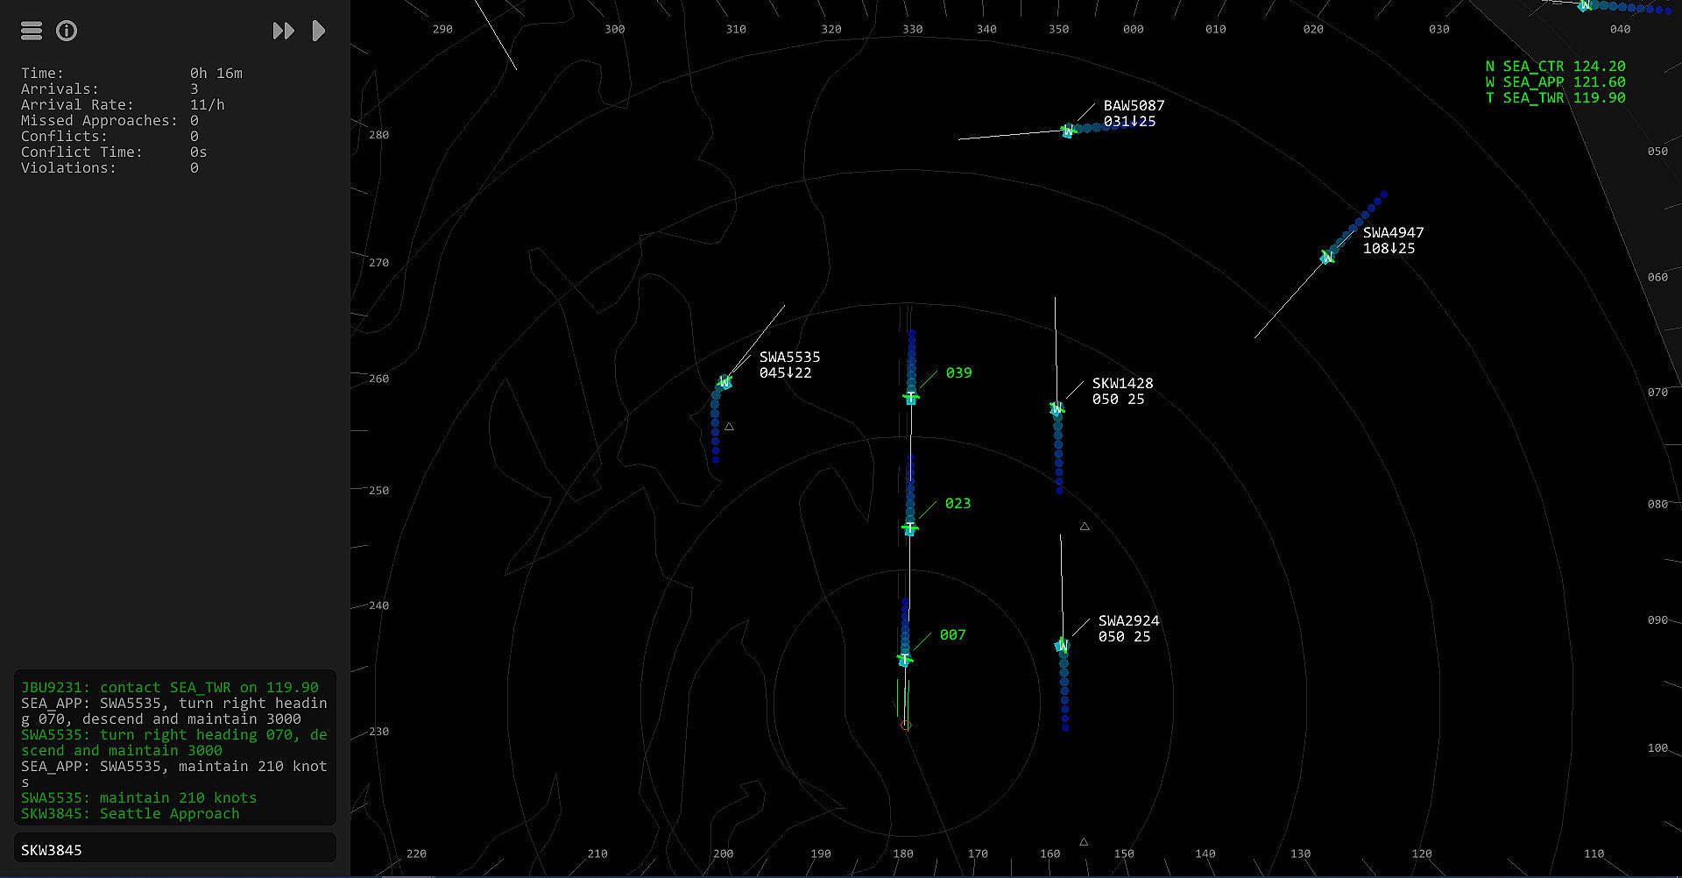Click the fix triangle near SWA5535
The image size is (1682, 878).
click(x=729, y=427)
